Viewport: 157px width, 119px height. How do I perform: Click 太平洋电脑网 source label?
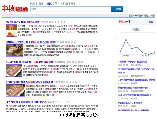[x=60, y=62]
